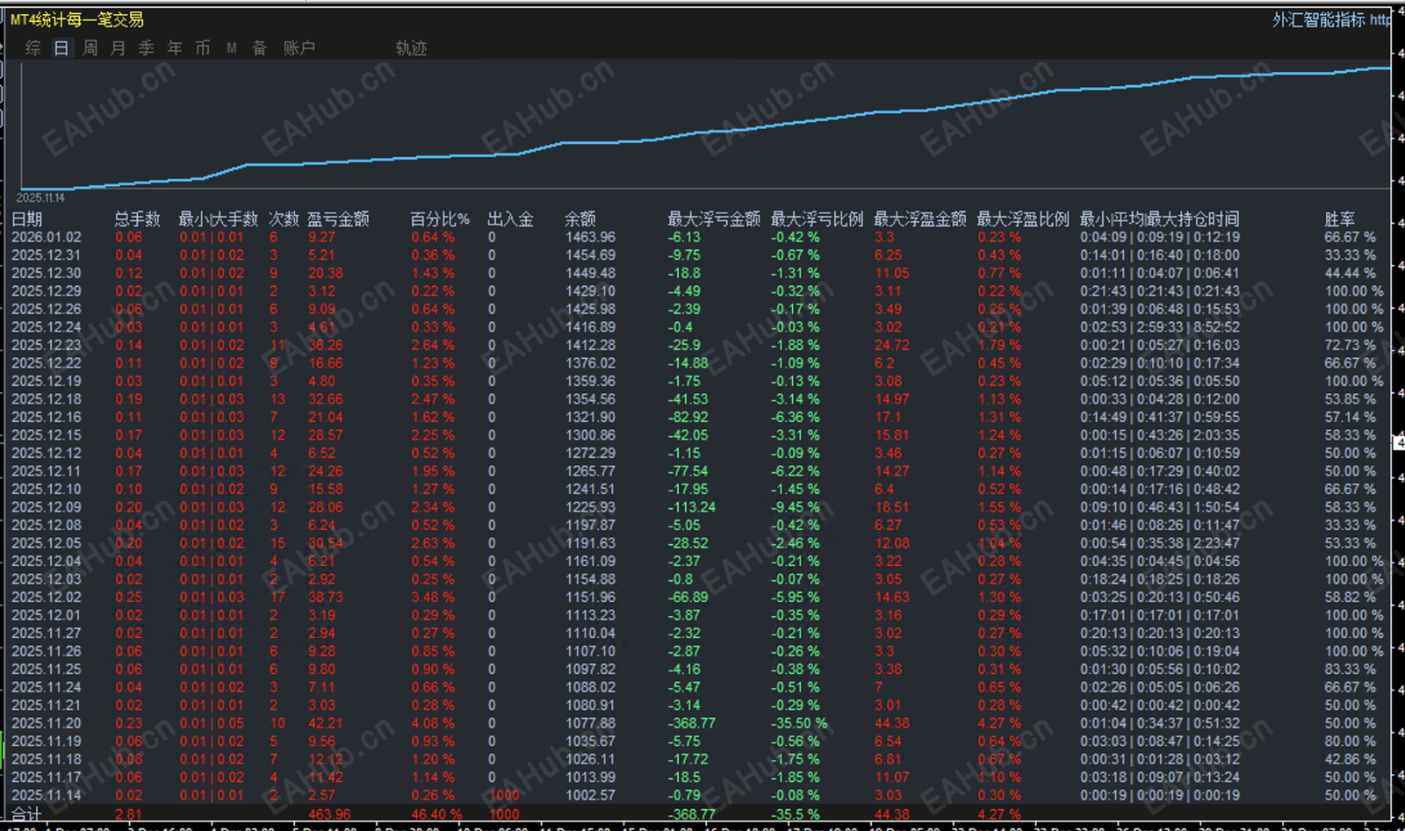
Task: Click the 最大浮盈比例 column header
Action: click(x=1023, y=218)
